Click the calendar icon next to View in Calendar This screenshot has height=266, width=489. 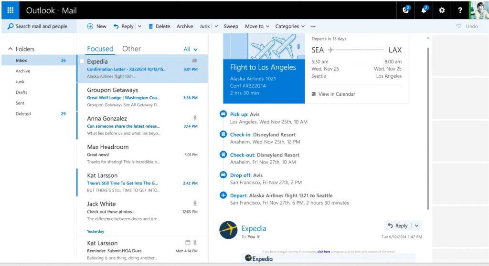tap(314, 94)
